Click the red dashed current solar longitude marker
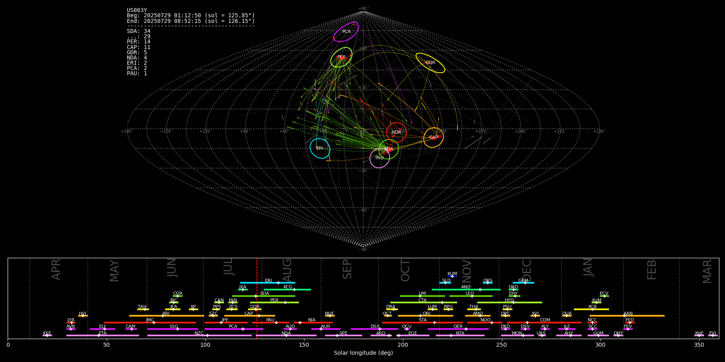The height and width of the screenshot is (362, 725). [x=257, y=298]
